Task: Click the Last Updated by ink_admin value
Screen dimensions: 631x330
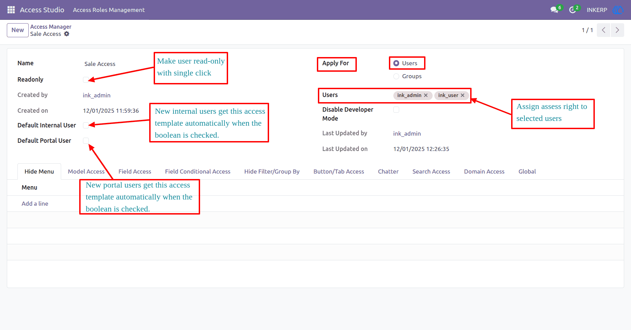Action: coord(407,134)
